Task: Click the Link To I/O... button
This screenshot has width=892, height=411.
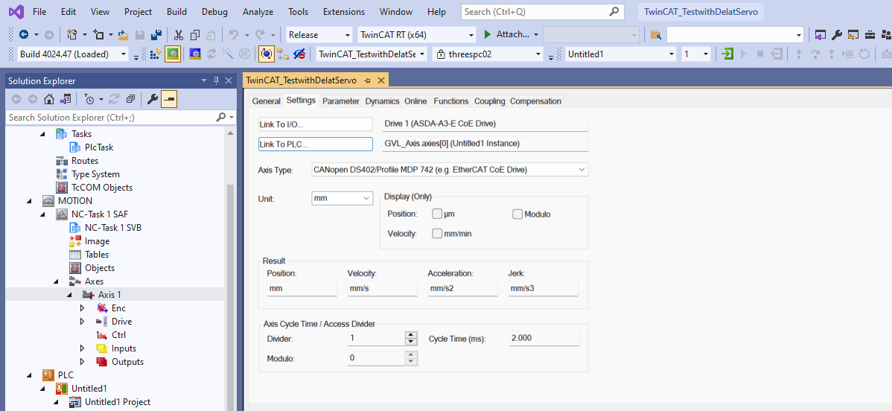Action: 315,124
